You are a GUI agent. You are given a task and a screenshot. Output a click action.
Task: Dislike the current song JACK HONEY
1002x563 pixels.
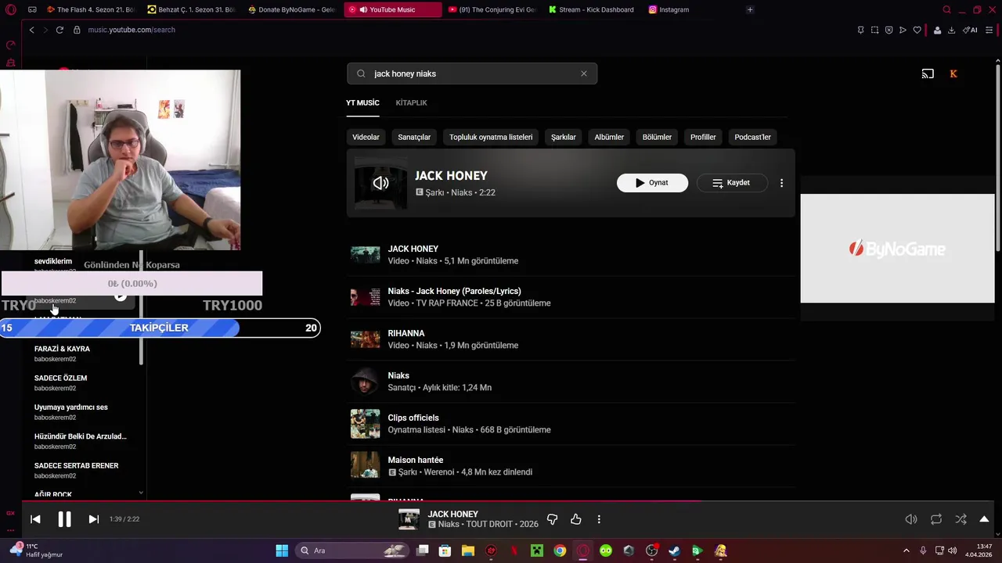552,519
